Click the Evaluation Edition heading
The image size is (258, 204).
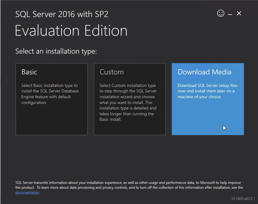pyautogui.click(x=71, y=30)
